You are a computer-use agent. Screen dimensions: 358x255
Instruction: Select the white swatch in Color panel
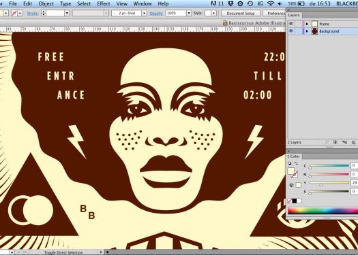[x=299, y=201]
